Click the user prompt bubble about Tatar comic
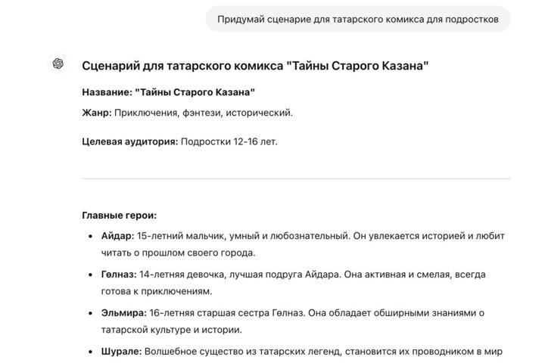This screenshot has height=363, width=545. (x=358, y=20)
